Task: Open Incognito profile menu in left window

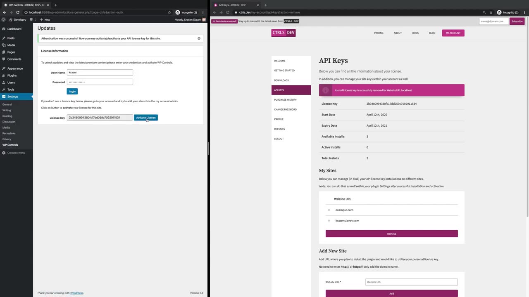Action: (x=186, y=12)
